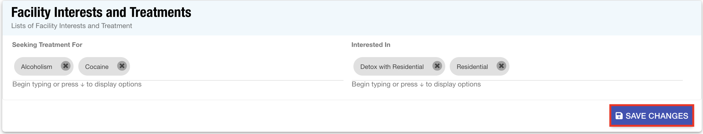Focus empty space right of Residential chip
The width and height of the screenshot is (703, 134).
[594, 66]
